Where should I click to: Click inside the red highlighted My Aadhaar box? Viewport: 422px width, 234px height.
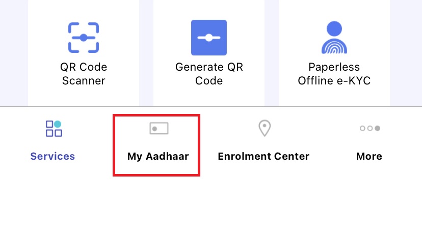point(156,145)
